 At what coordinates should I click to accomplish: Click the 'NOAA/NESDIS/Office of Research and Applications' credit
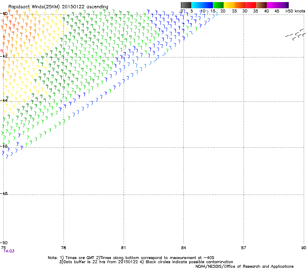tap(244, 267)
